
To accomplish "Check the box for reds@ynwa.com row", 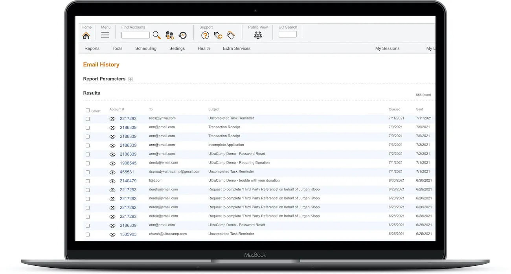I will (x=88, y=119).
